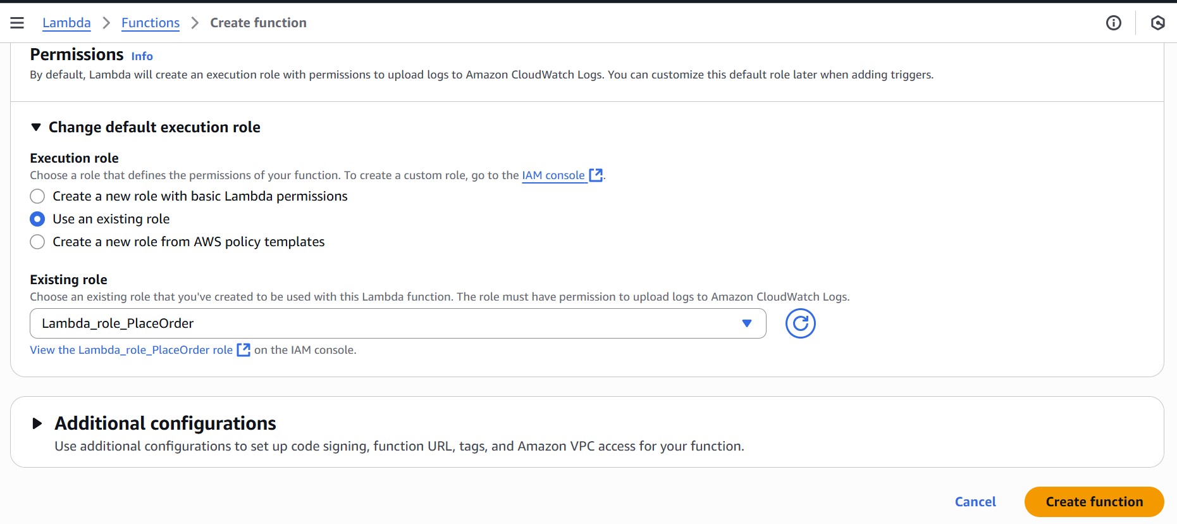This screenshot has width=1177, height=524.
Task: Click the Execution role label
Action: pos(74,158)
